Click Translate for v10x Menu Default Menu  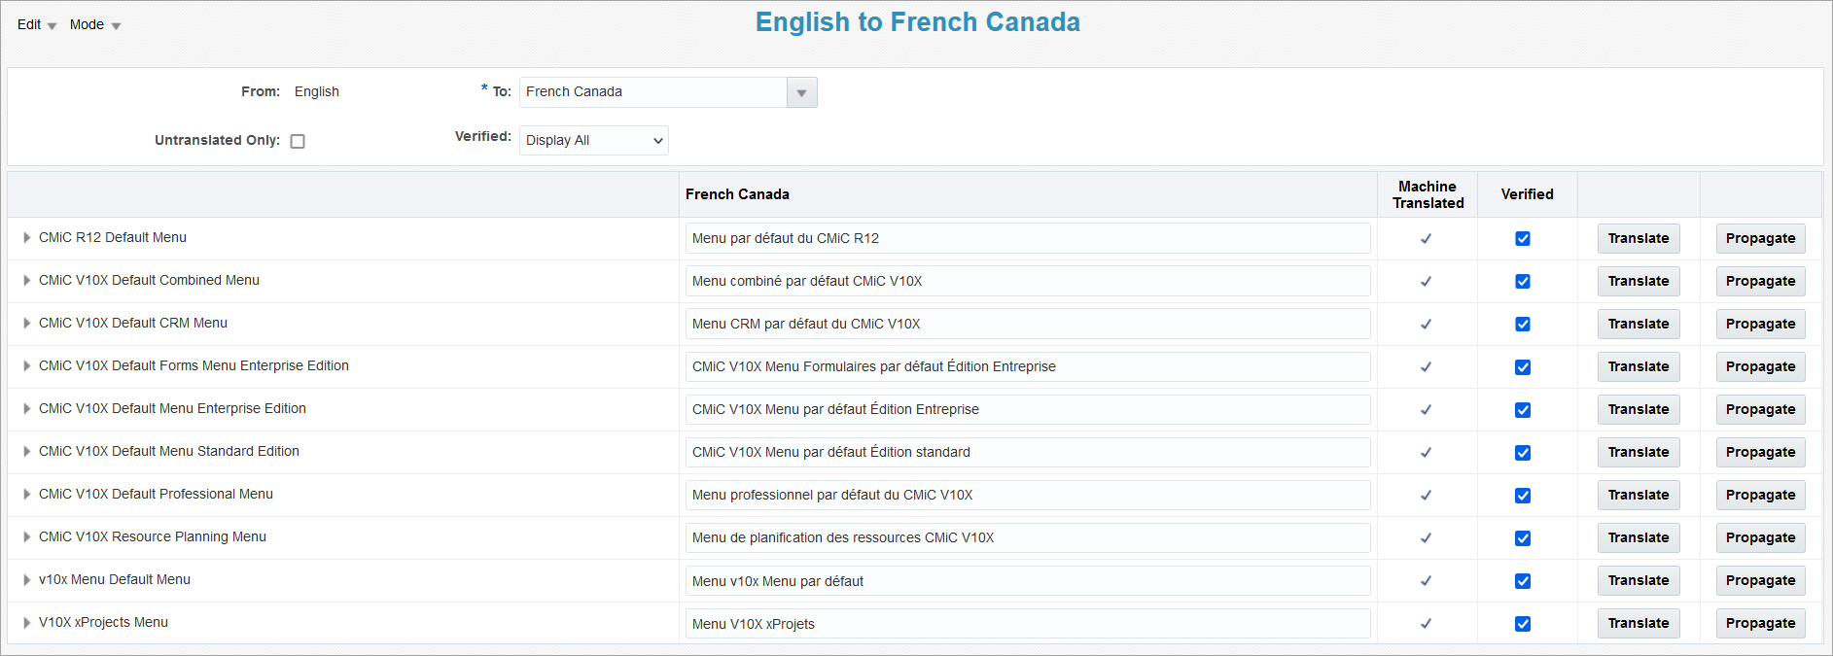(x=1639, y=580)
